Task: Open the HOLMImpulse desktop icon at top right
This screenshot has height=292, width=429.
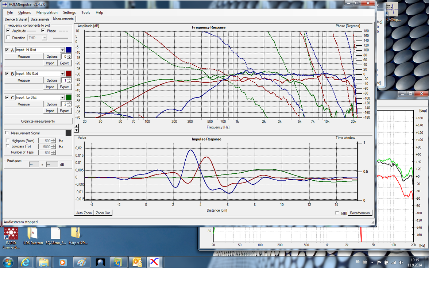Action: (393, 12)
